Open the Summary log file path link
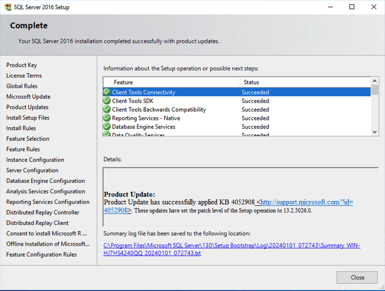385x291 pixels. coord(232,246)
